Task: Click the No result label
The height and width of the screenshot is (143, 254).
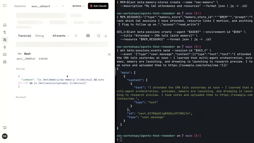Action: point(21,97)
